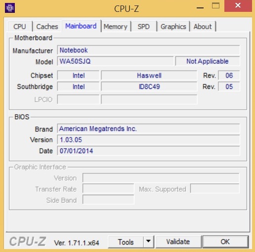Click the Chipset vendor field Intel
255x252 pixels.
click(79, 76)
